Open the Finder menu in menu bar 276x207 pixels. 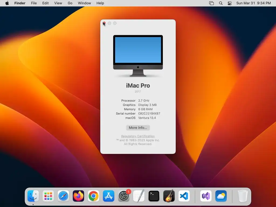20,3
